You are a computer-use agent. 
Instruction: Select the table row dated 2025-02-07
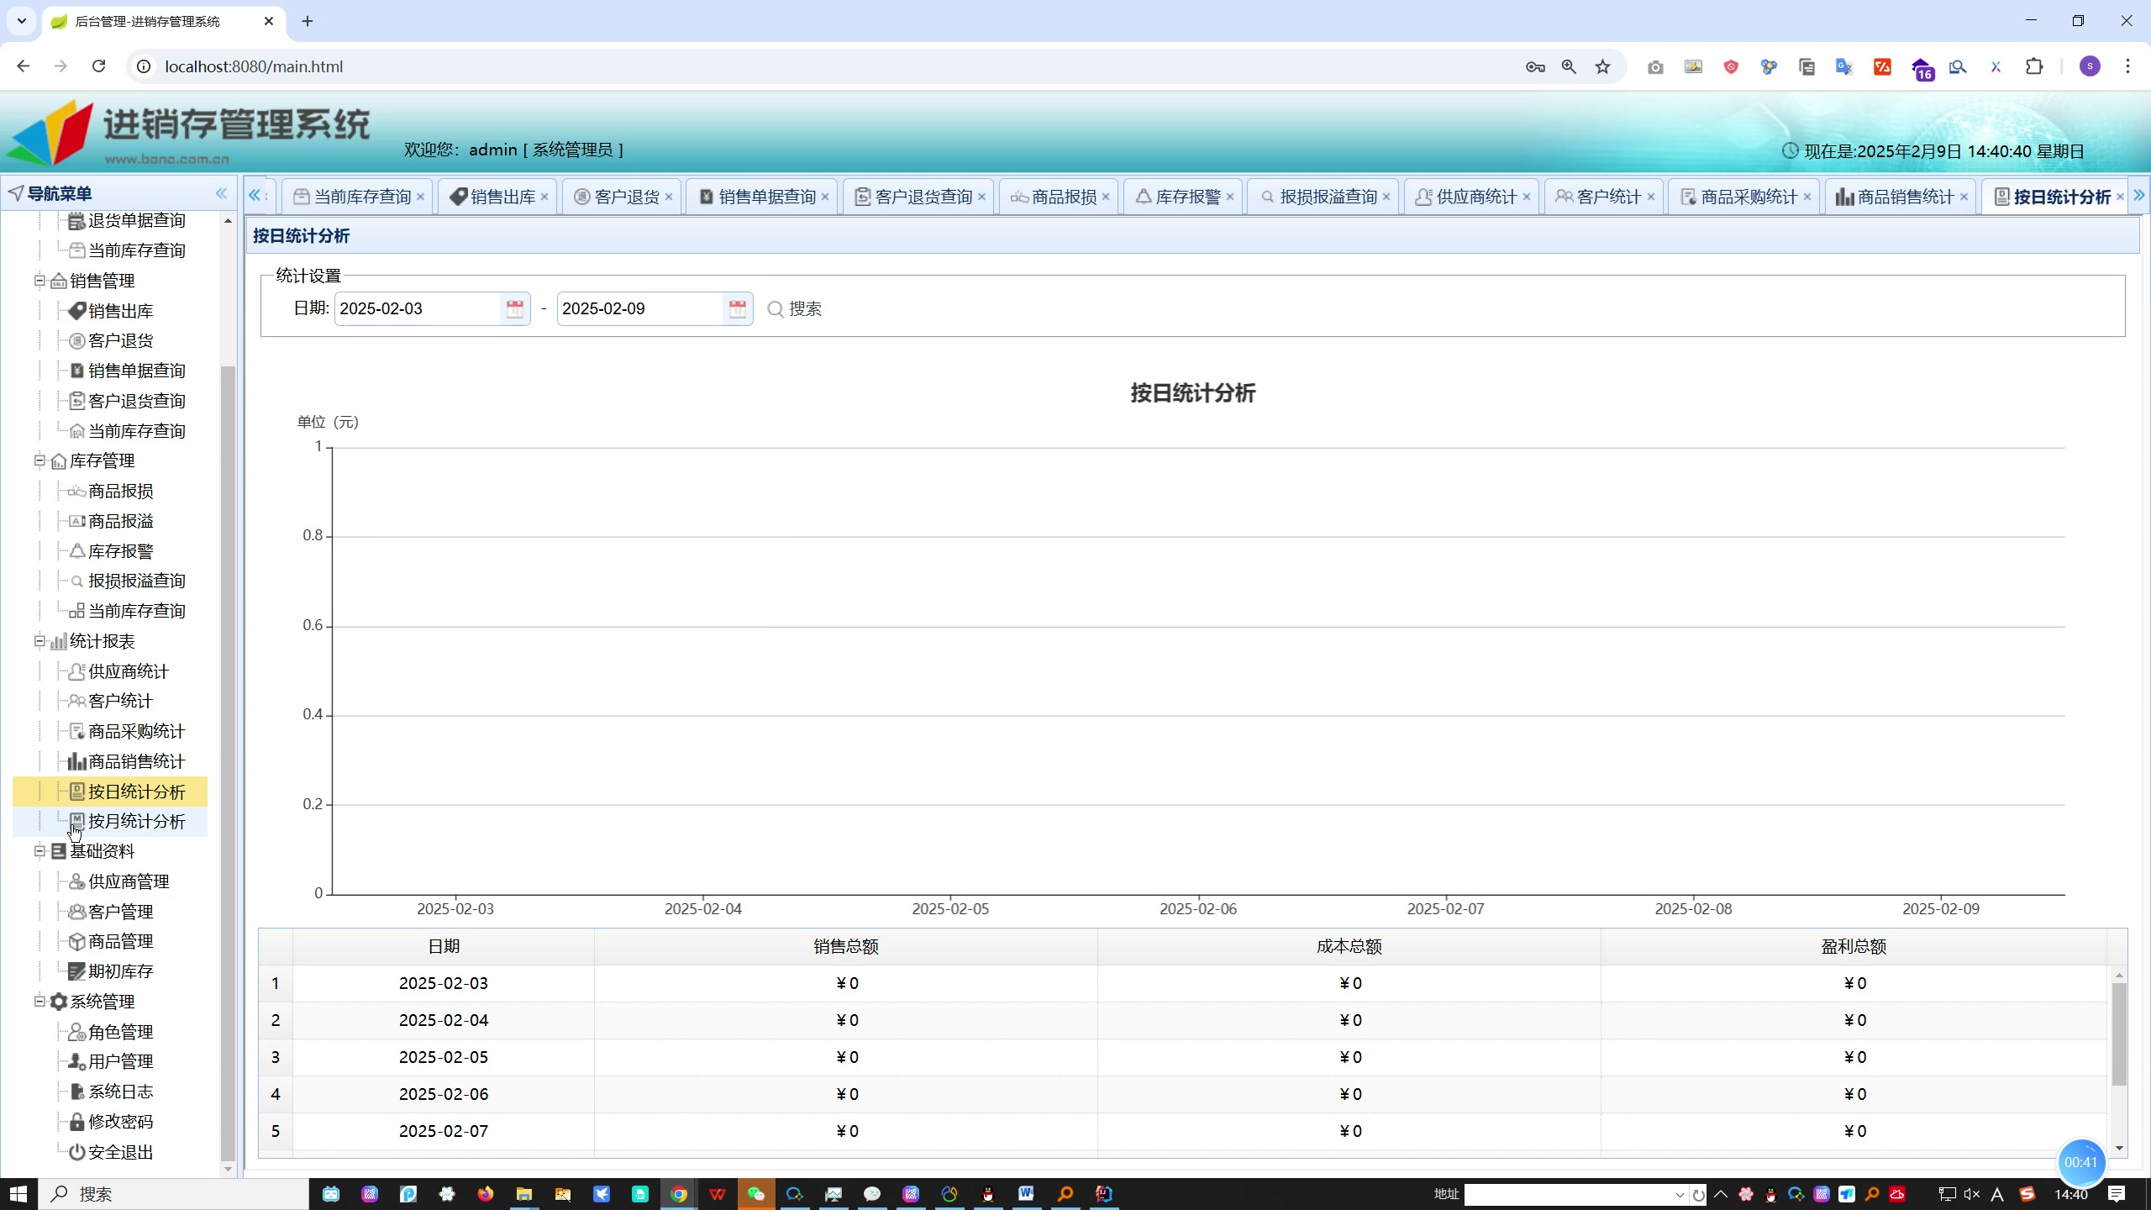(x=1183, y=1131)
